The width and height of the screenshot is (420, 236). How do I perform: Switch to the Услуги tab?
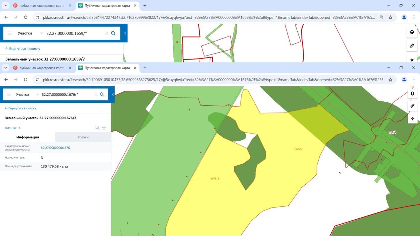(x=83, y=137)
